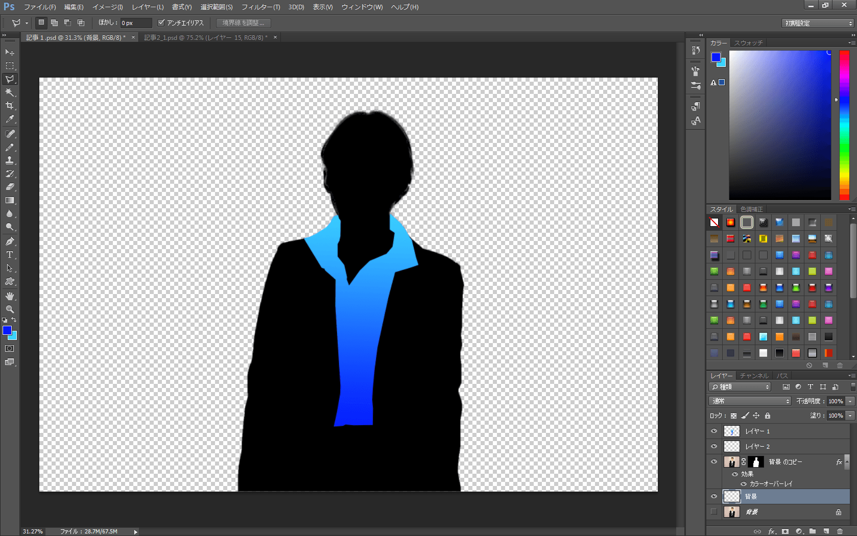Select the Blur tool

pyautogui.click(x=10, y=214)
